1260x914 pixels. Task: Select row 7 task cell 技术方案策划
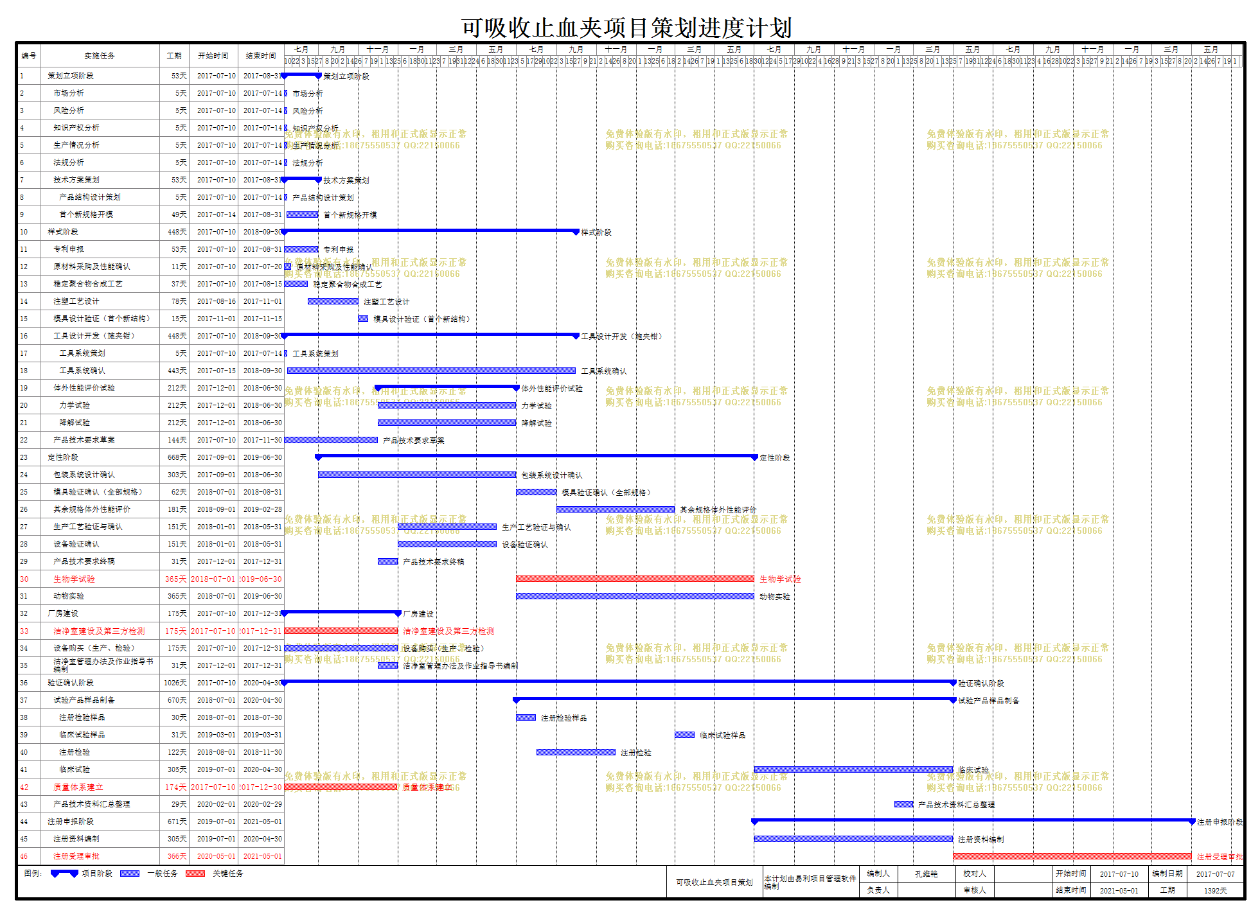pyautogui.click(x=100, y=180)
